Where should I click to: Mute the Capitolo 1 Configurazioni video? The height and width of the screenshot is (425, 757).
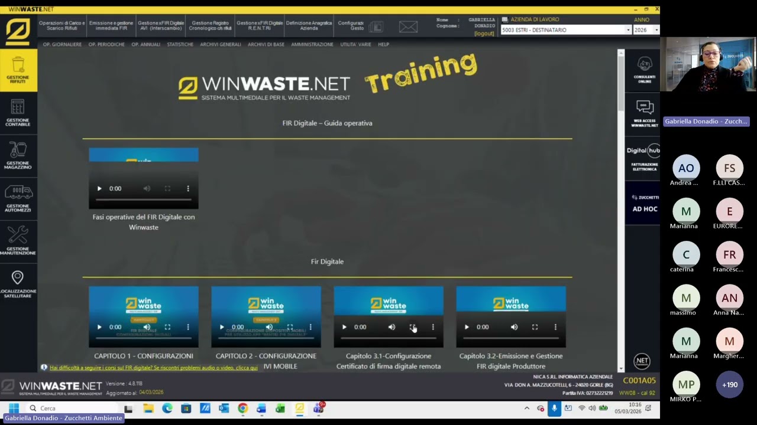point(147,327)
